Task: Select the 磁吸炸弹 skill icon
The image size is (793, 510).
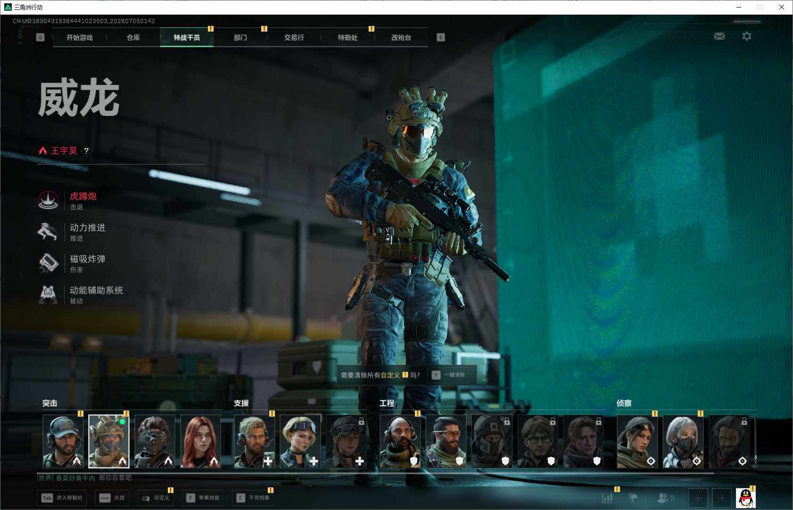Action: [48, 263]
